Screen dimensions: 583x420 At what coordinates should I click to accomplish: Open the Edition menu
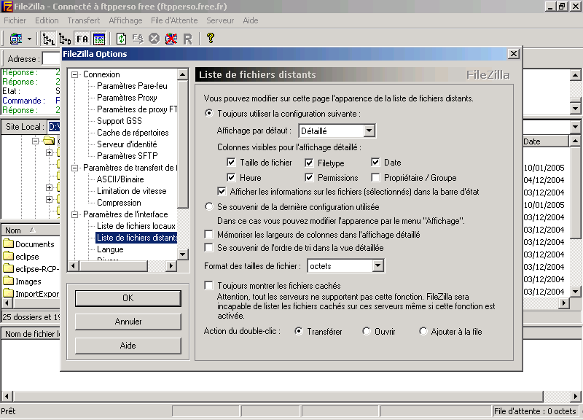coord(47,20)
